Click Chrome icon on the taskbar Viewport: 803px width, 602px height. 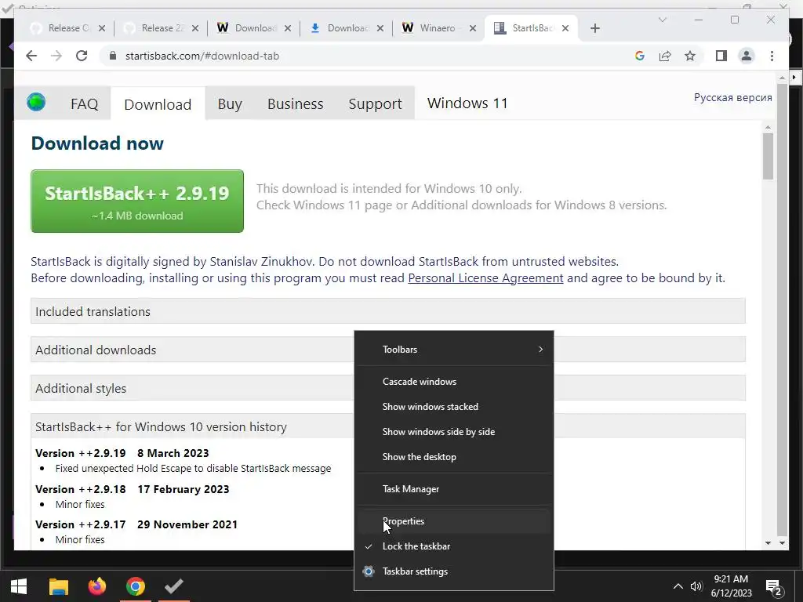coord(135,586)
